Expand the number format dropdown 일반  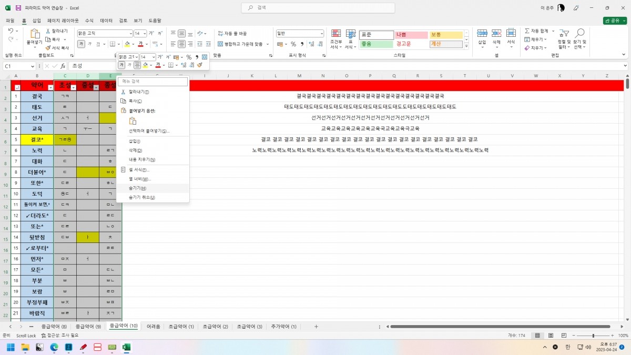[321, 33]
